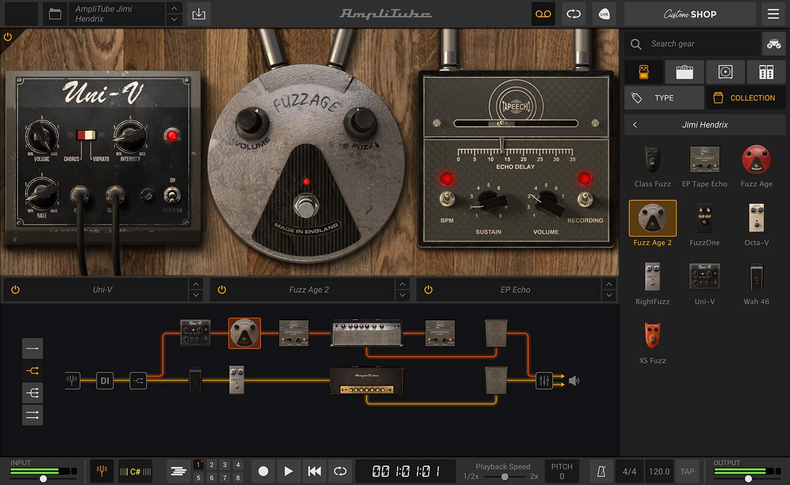Image resolution: width=790 pixels, height=485 pixels.
Task: Flip the Tape Echo Recording toggle switch
Action: pos(585,199)
